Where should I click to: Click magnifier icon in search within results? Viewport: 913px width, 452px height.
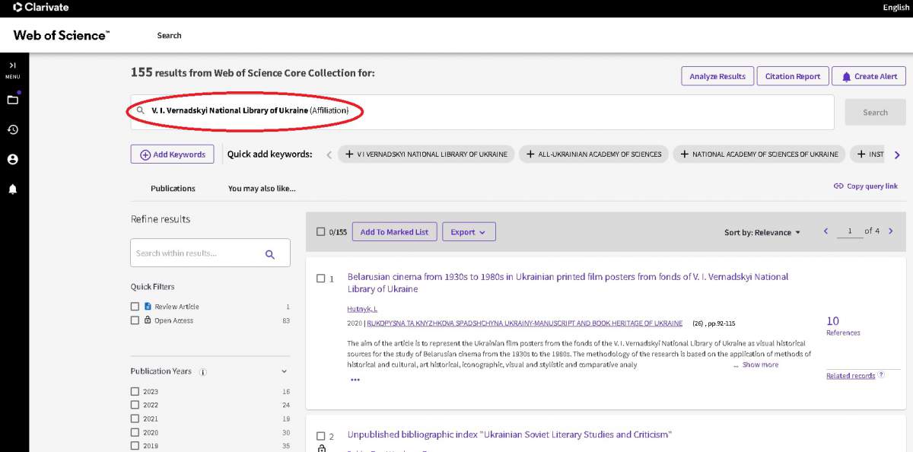pyautogui.click(x=270, y=254)
